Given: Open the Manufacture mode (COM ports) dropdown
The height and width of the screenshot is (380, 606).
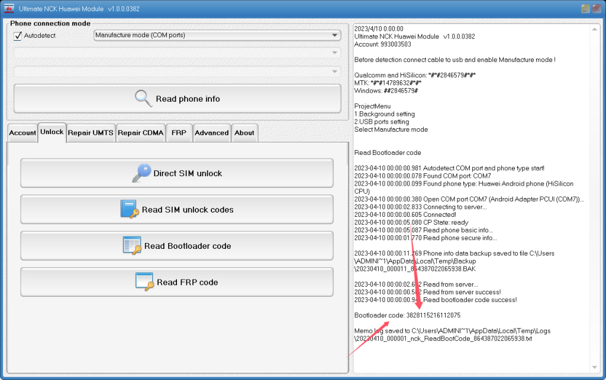Looking at the screenshot, I should pos(217,35).
